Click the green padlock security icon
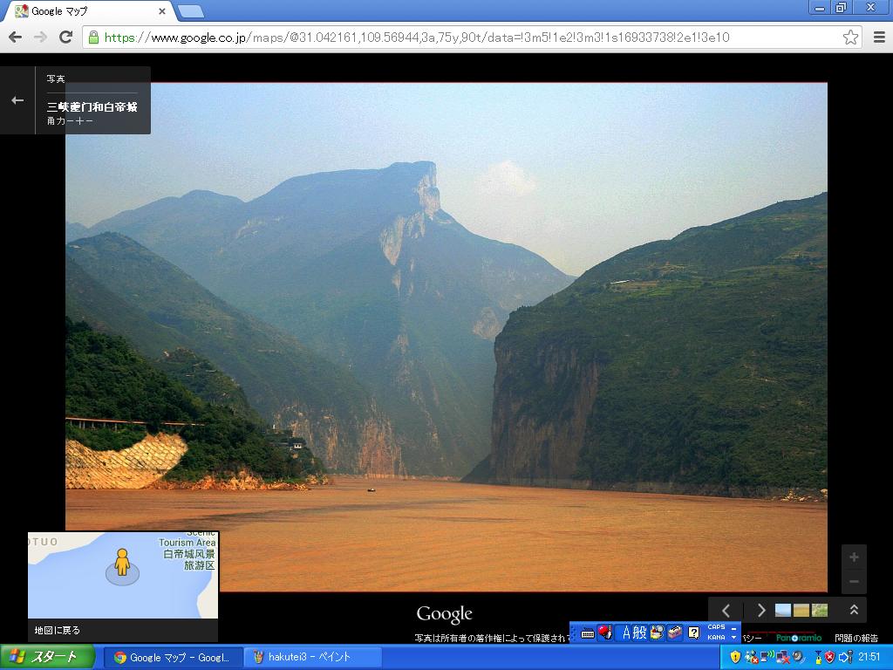This screenshot has height=670, width=893. (94, 38)
